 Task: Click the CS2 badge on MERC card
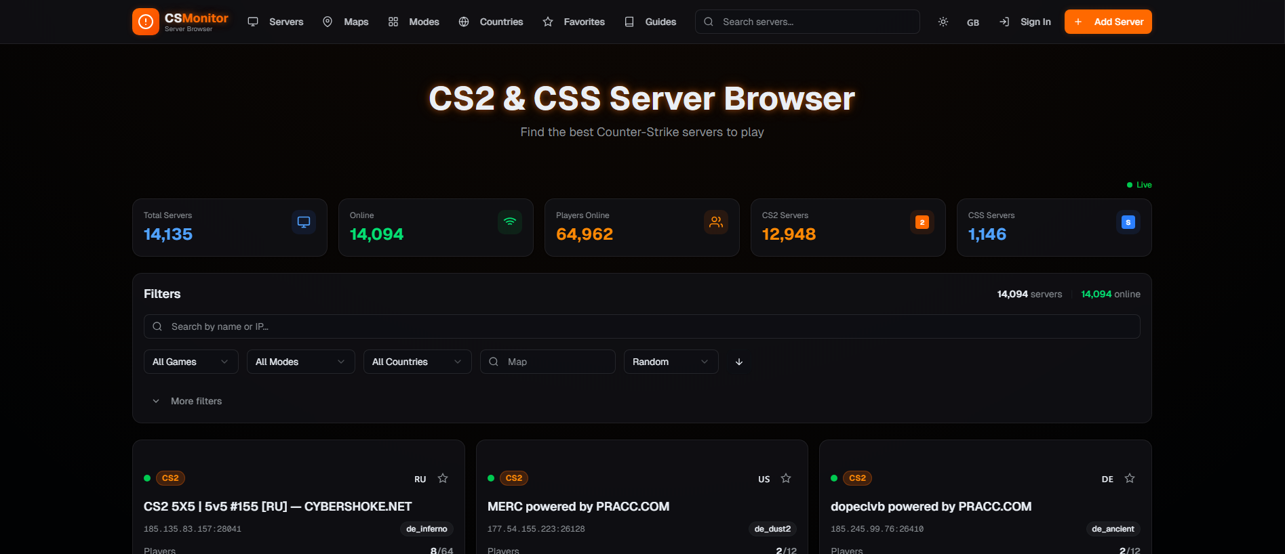514,478
